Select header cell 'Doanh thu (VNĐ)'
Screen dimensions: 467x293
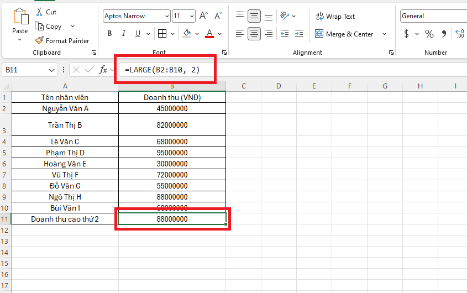(x=172, y=97)
